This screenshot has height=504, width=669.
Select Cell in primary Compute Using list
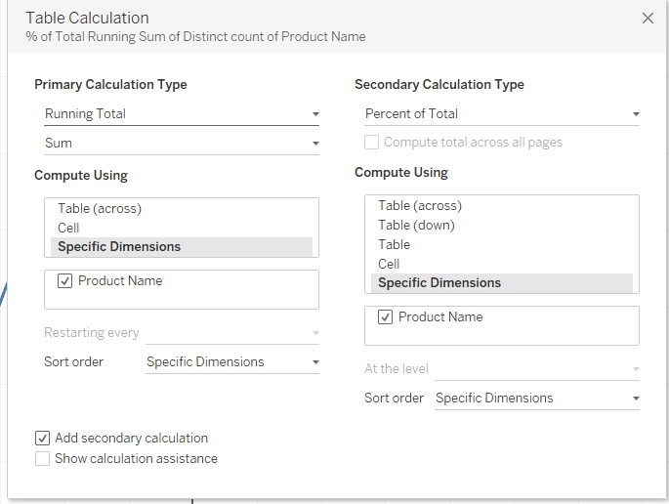(x=182, y=228)
